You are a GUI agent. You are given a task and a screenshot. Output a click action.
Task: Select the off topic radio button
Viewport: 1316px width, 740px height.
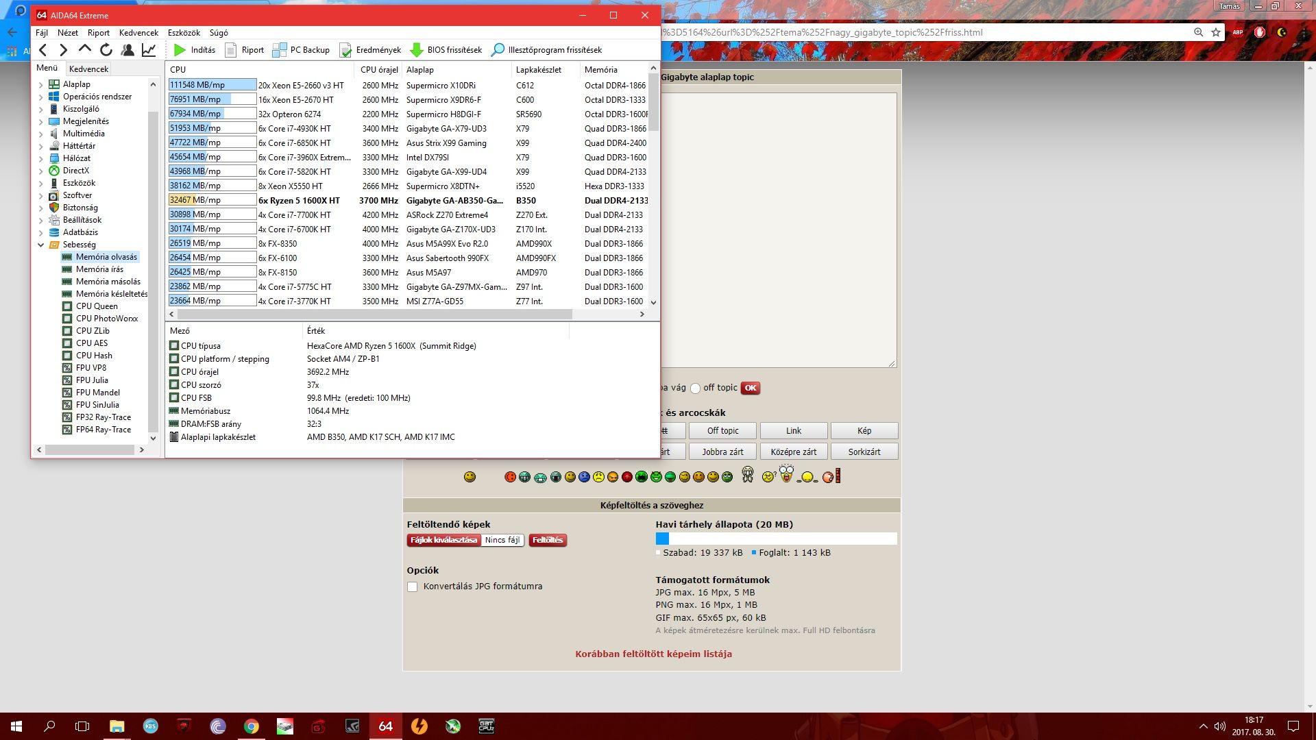696,388
